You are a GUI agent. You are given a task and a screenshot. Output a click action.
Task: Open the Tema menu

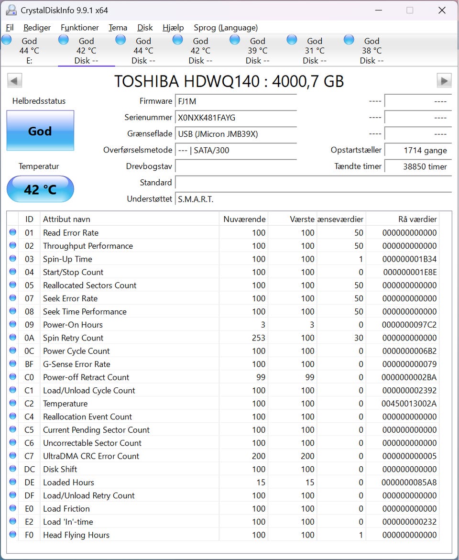pos(118,28)
